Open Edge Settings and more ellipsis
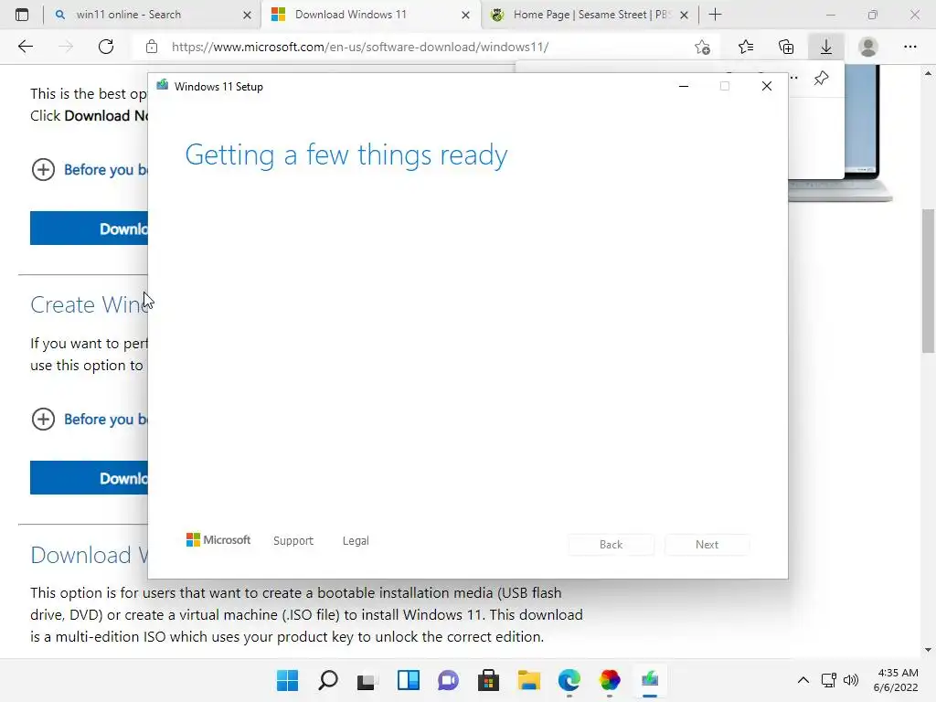The height and width of the screenshot is (702, 936). click(909, 47)
